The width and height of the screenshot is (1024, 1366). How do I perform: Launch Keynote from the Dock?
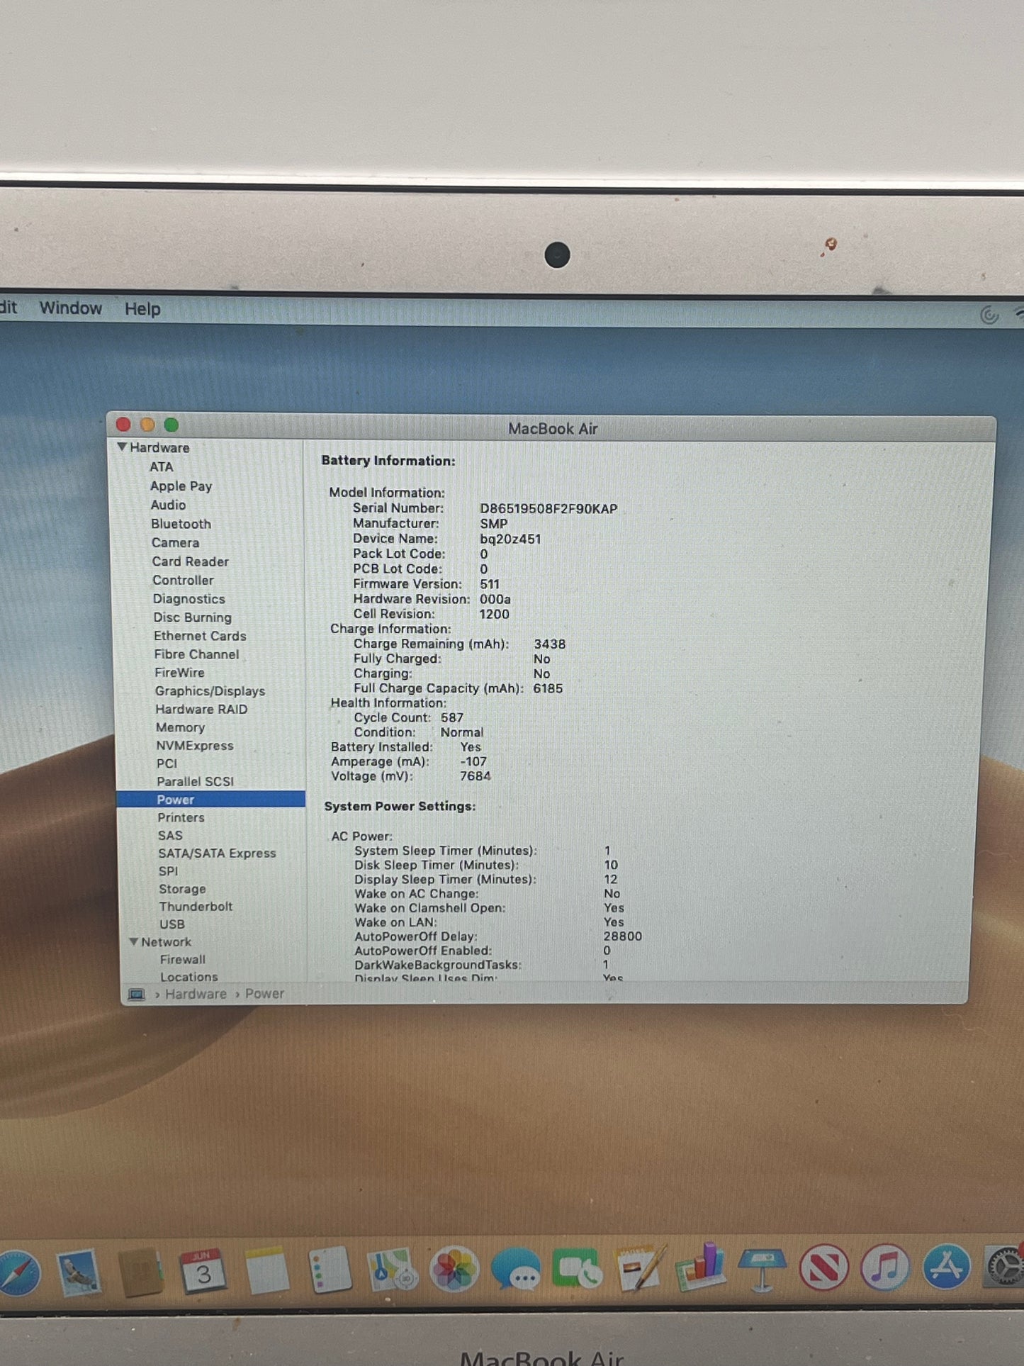point(762,1269)
